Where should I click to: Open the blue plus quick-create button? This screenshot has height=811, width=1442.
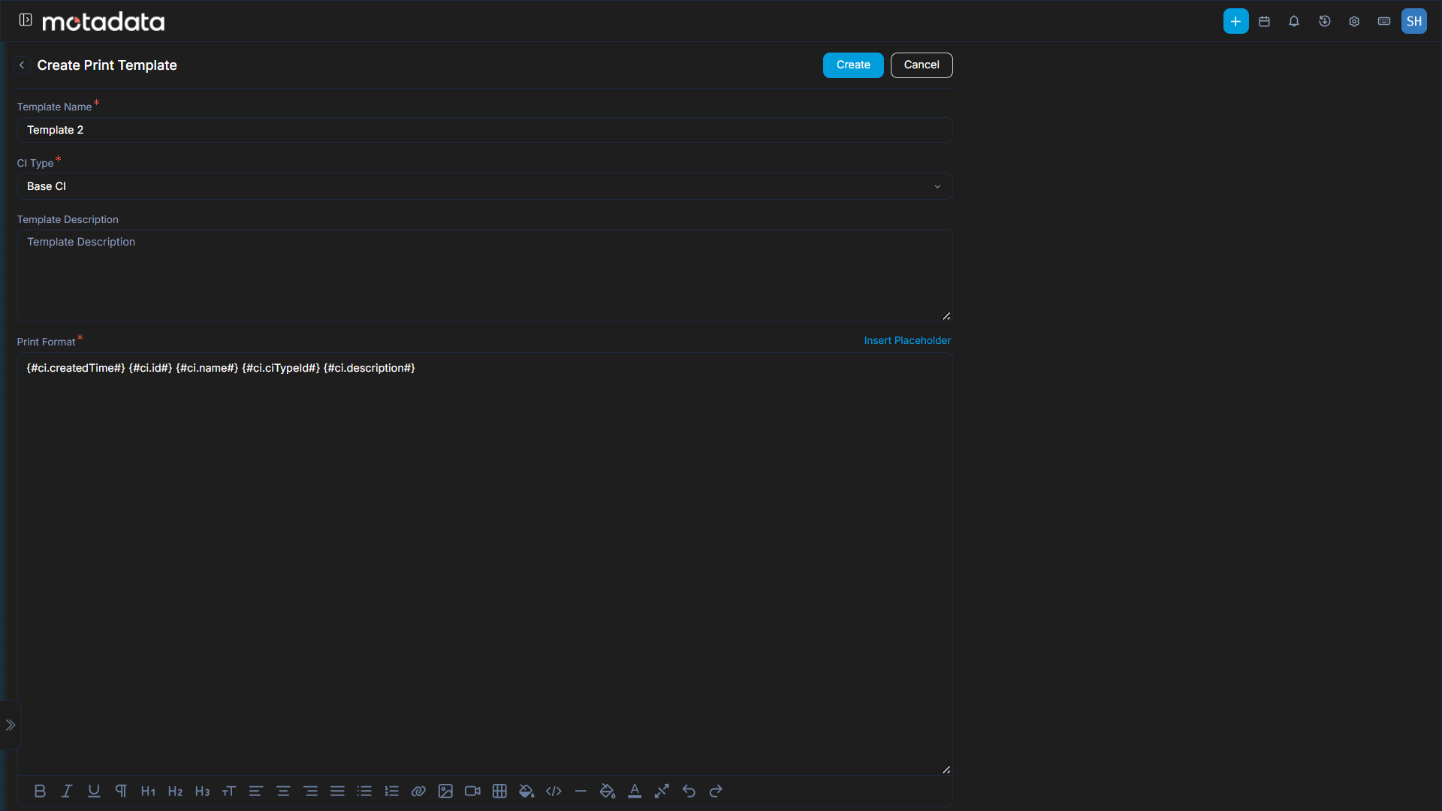click(1235, 21)
